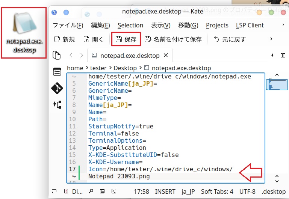
Task: Toggle the split view icon beside tab bar
Action: (283, 56)
